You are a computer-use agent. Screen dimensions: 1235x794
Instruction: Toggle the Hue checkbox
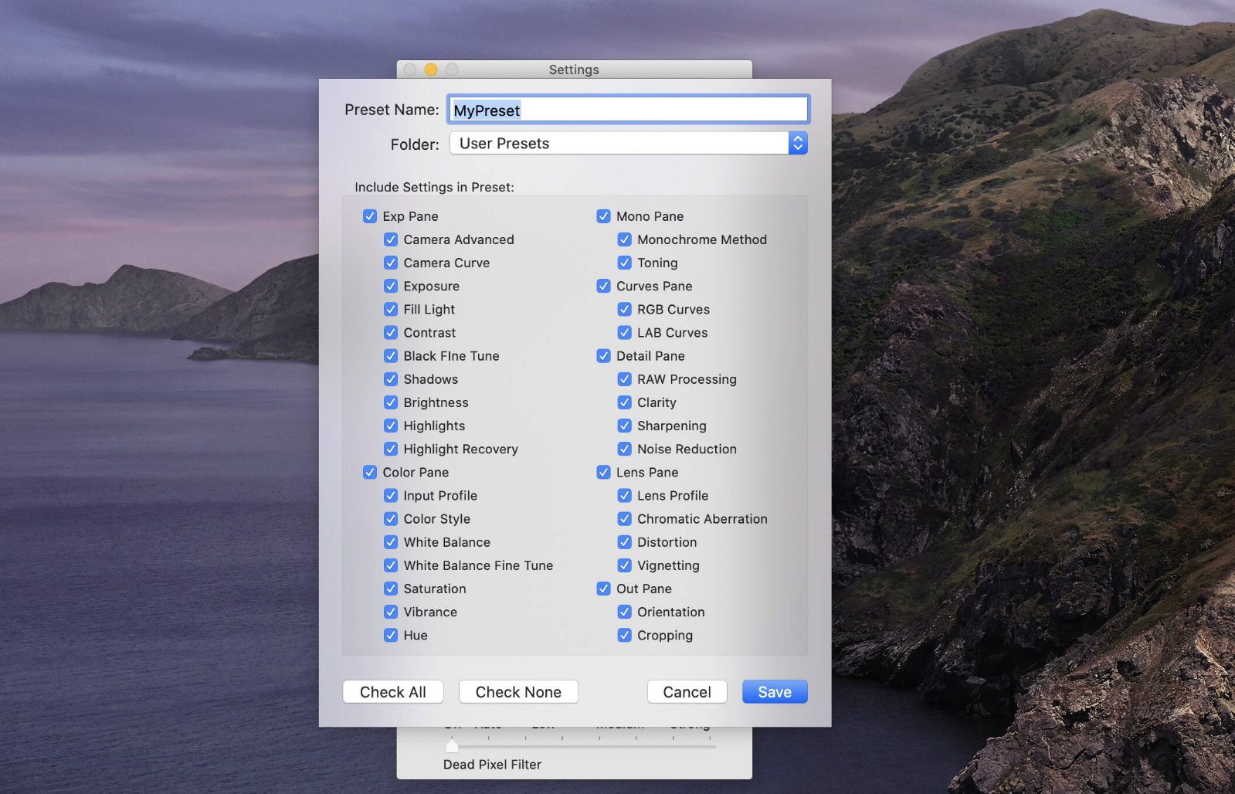391,635
